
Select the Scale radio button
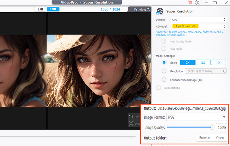tap(164, 62)
